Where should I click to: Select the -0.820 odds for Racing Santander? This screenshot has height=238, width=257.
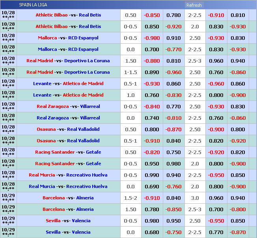(x=152, y=152)
